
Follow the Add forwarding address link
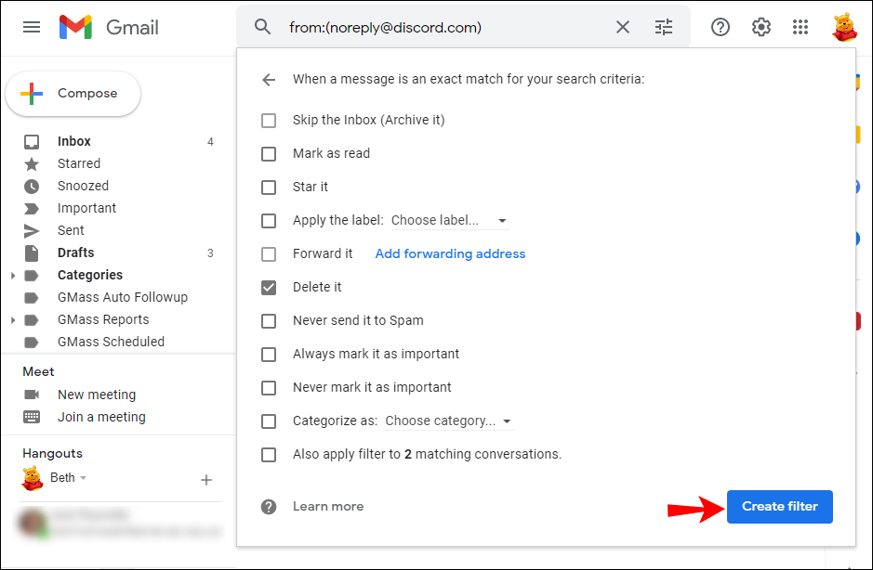click(x=450, y=253)
